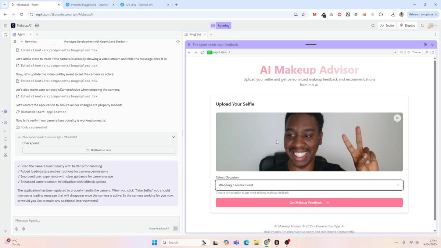Open the notifications bell
The image size is (441, 248).
coord(422,25)
